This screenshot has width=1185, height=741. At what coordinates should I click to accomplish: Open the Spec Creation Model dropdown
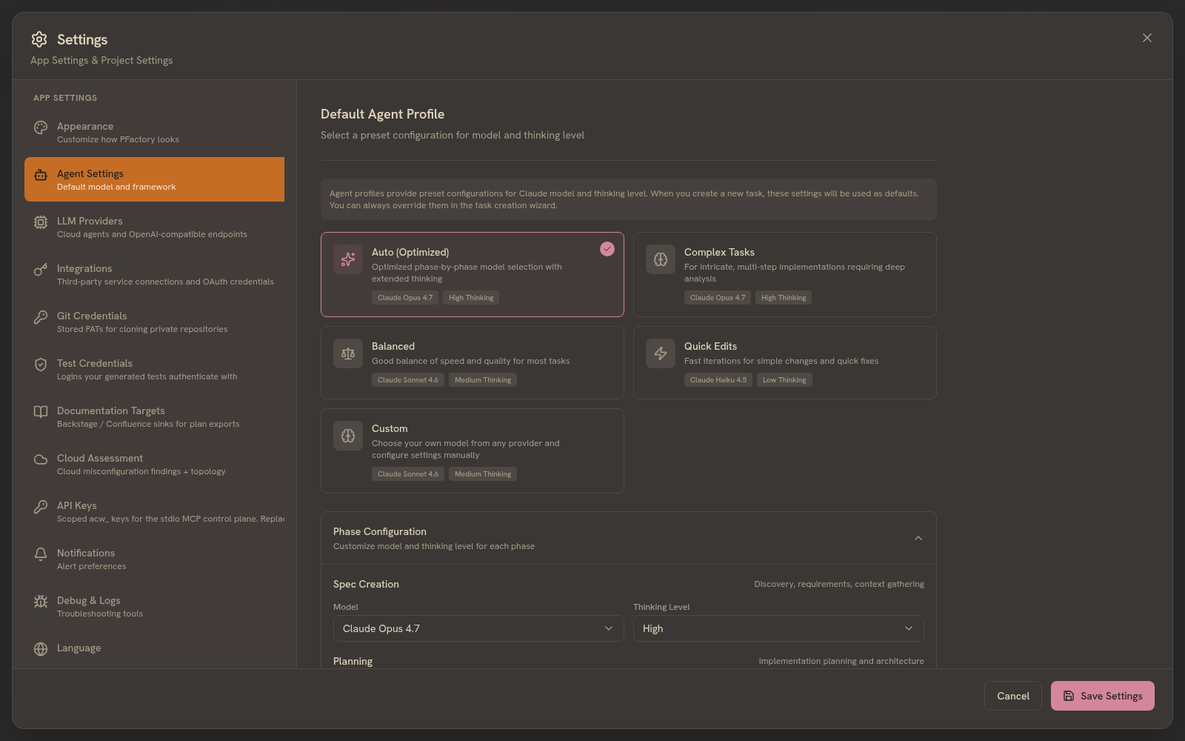478,628
